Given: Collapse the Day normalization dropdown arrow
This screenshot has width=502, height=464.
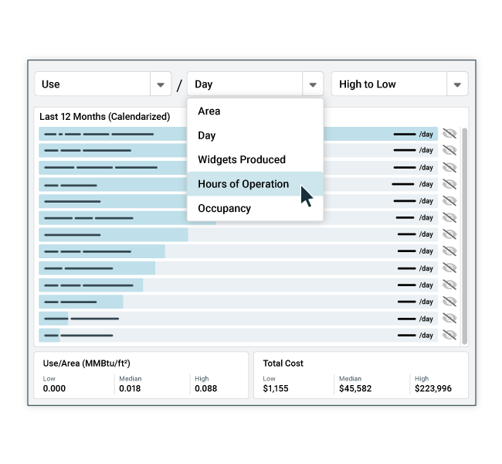Looking at the screenshot, I should (312, 84).
